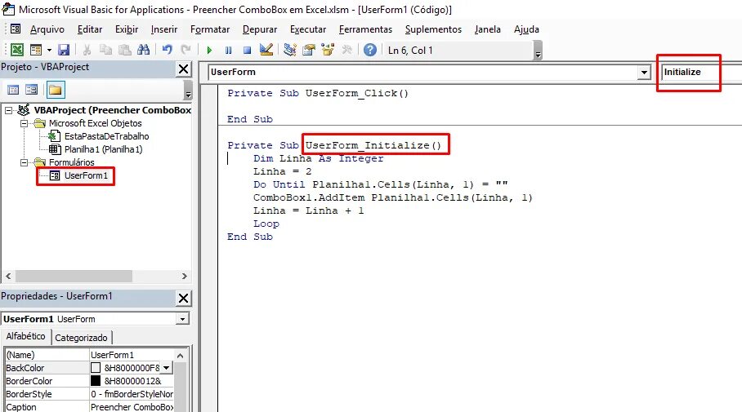Open the Executar menu
The width and height of the screenshot is (742, 412).
(x=308, y=29)
